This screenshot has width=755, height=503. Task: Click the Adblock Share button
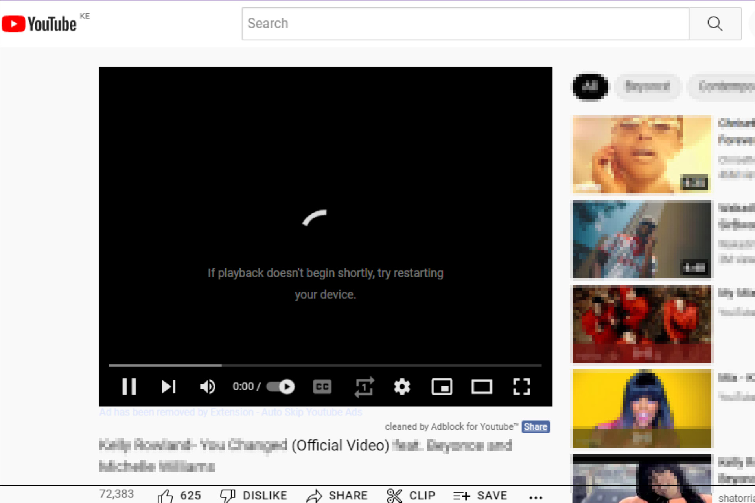coord(536,427)
